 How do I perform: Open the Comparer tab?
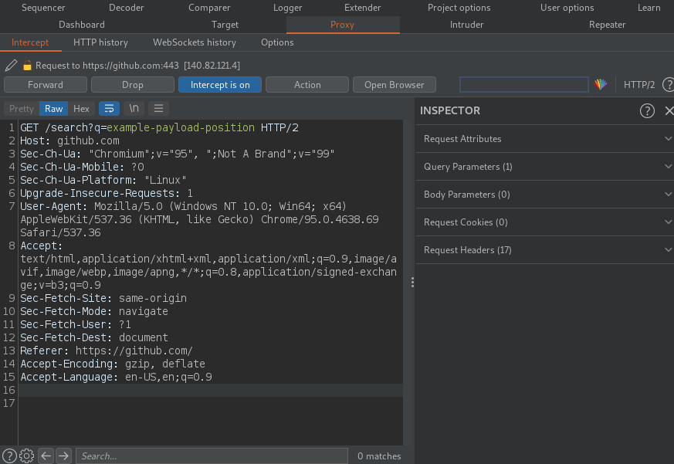pos(209,8)
